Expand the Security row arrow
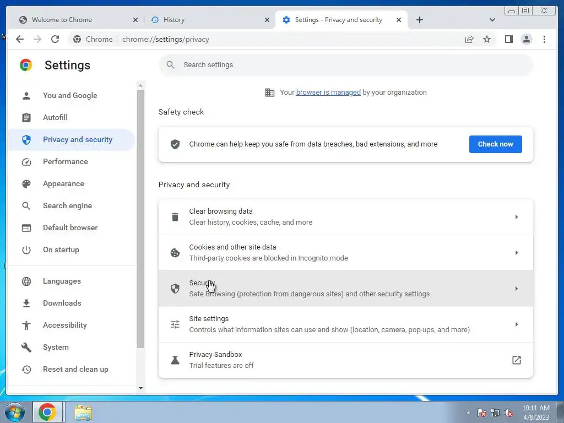Image resolution: width=564 pixels, height=423 pixels. (517, 289)
